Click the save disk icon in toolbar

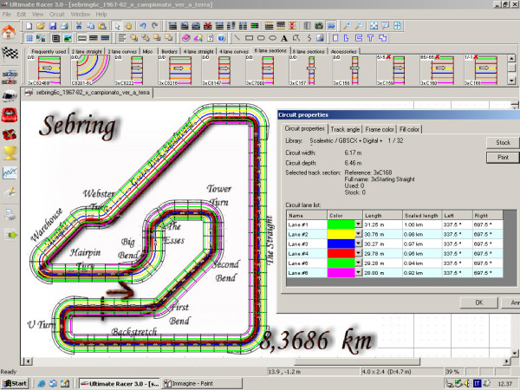click(52, 26)
